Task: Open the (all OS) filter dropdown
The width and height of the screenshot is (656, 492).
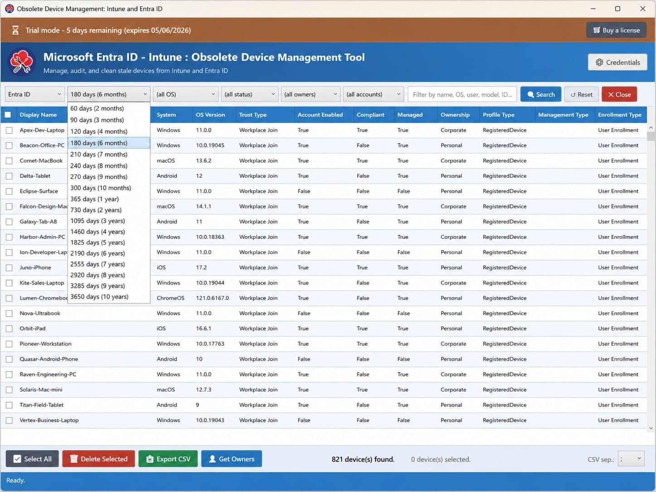Action: 186,94
